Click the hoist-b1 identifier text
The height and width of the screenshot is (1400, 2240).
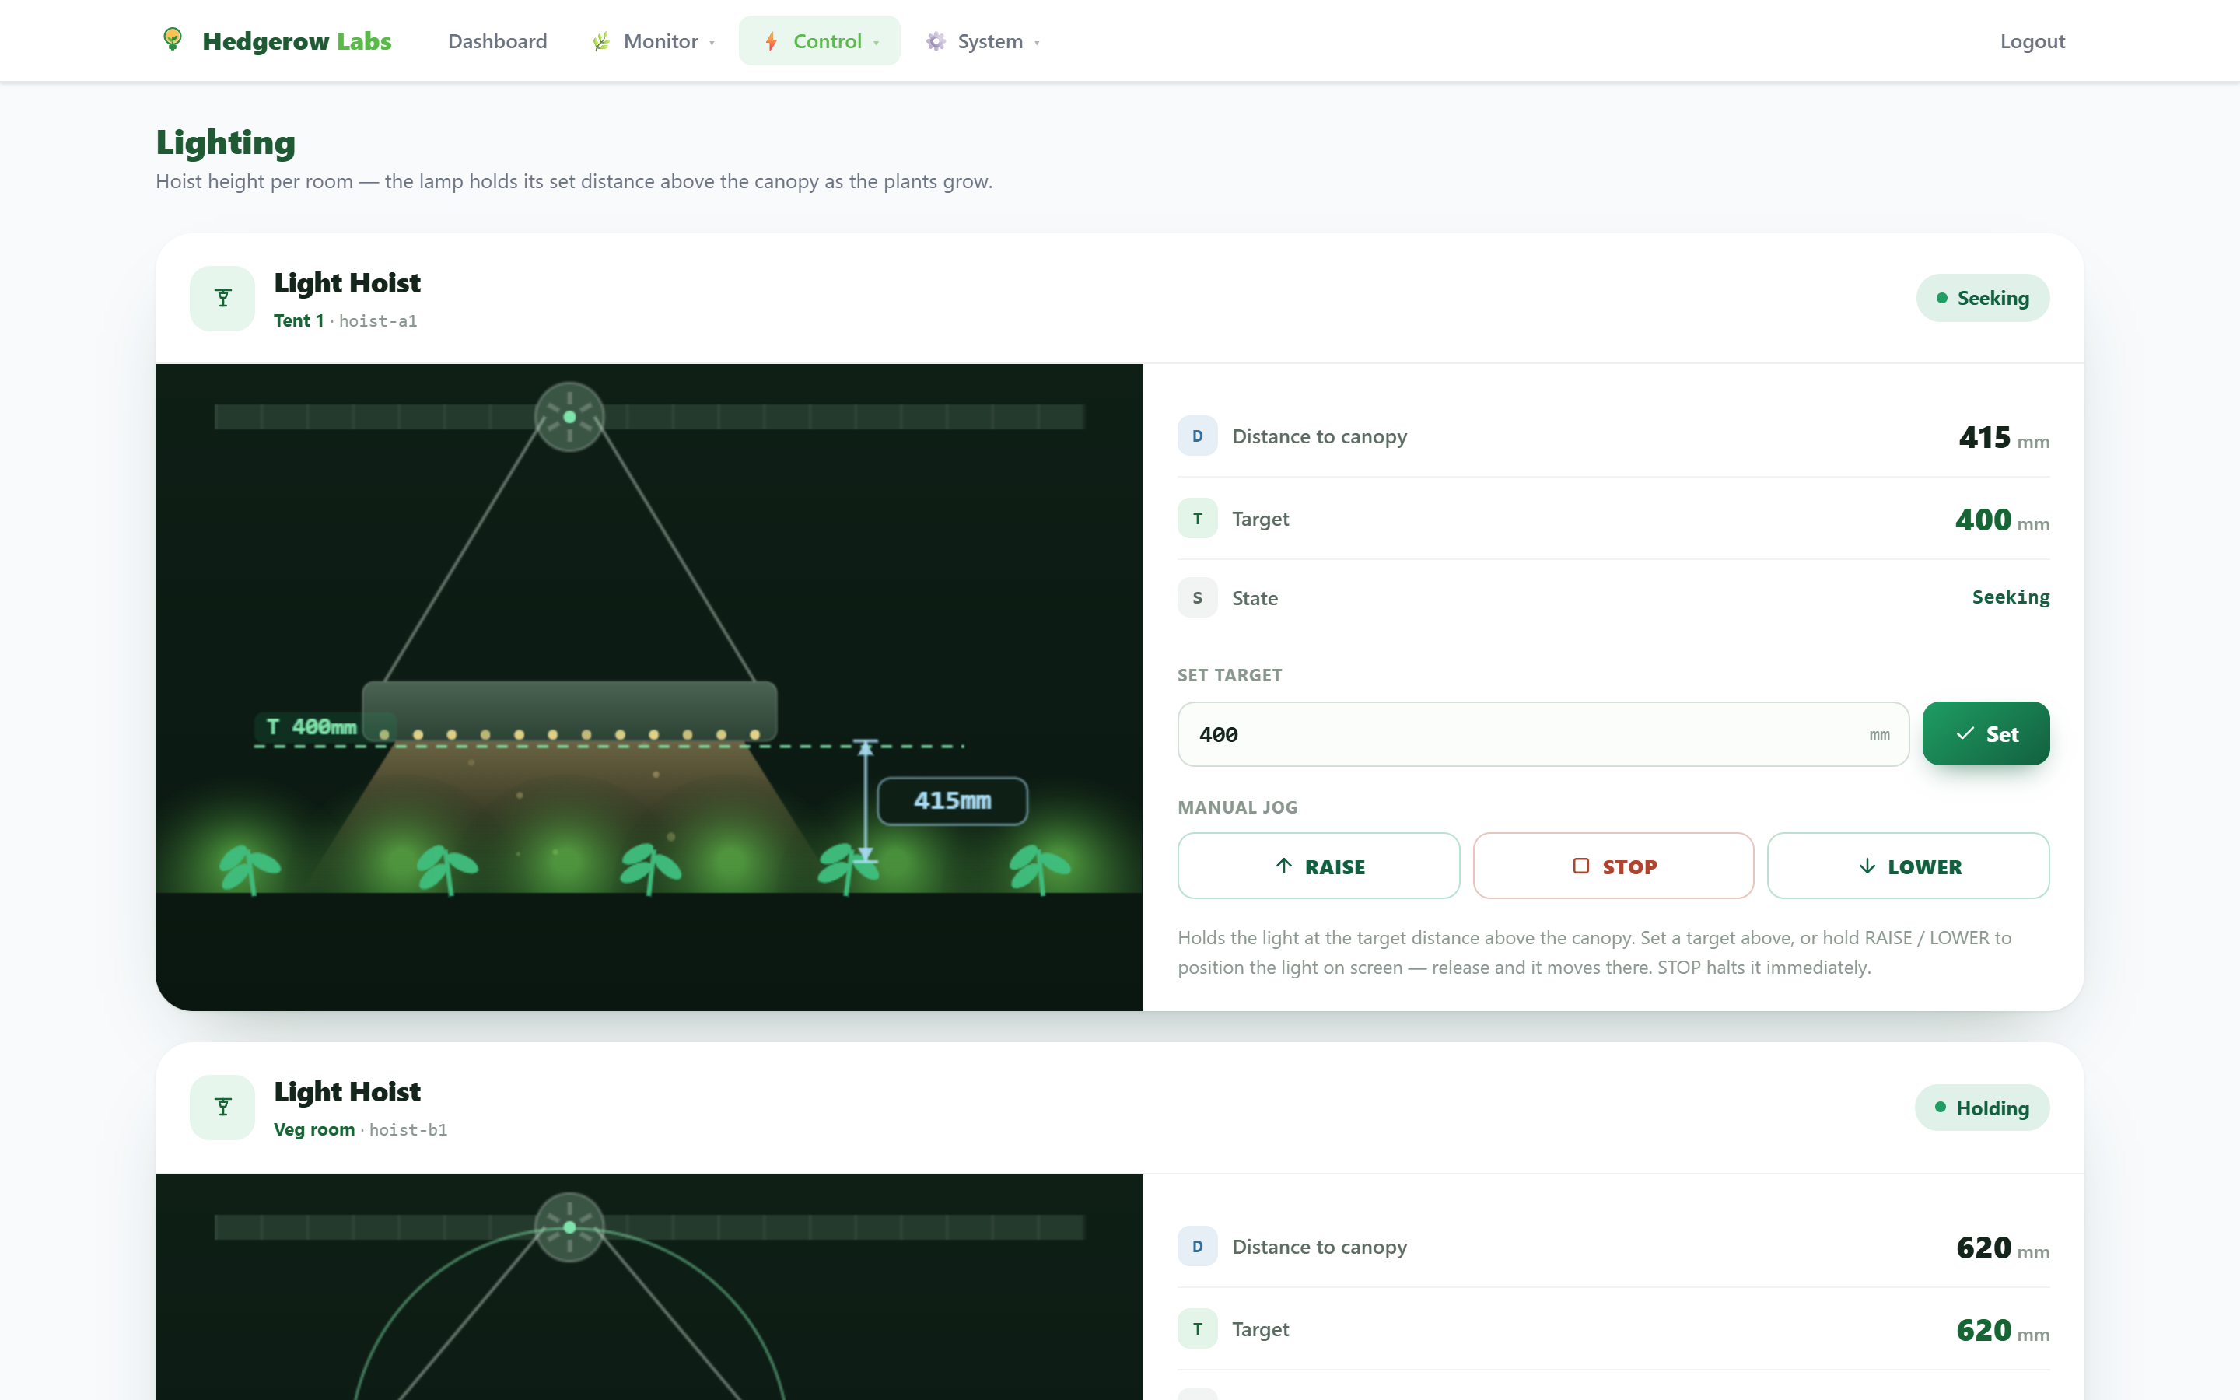click(408, 1129)
